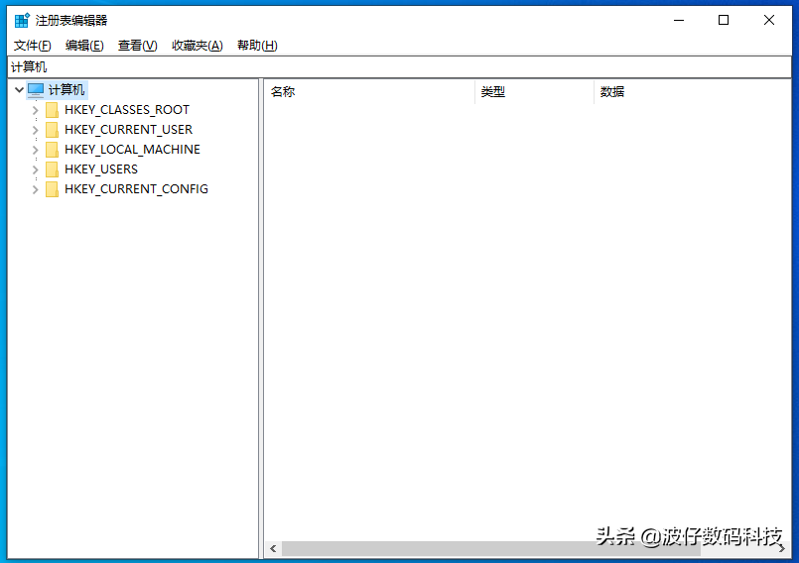Maximize the Registry Editor window

[x=724, y=21]
